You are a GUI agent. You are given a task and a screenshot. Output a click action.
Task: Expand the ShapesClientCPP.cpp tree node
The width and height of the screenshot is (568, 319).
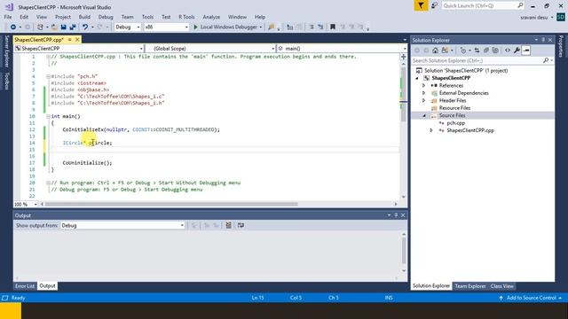click(431, 130)
